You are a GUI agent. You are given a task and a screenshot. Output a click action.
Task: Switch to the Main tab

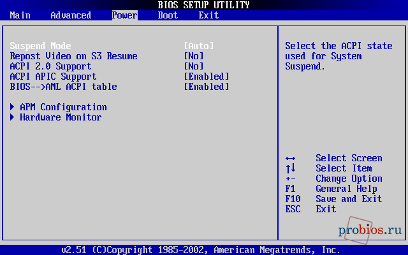pyautogui.click(x=20, y=15)
